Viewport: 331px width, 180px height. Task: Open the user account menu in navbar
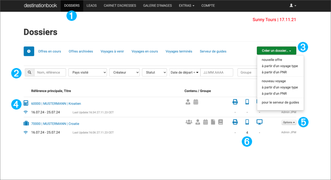coord(293,6)
